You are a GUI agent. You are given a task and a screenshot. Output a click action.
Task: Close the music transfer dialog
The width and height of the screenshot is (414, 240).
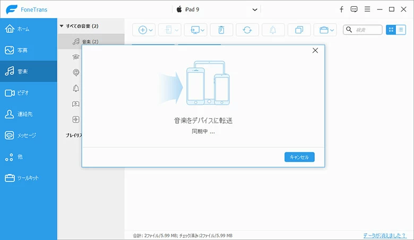[315, 50]
